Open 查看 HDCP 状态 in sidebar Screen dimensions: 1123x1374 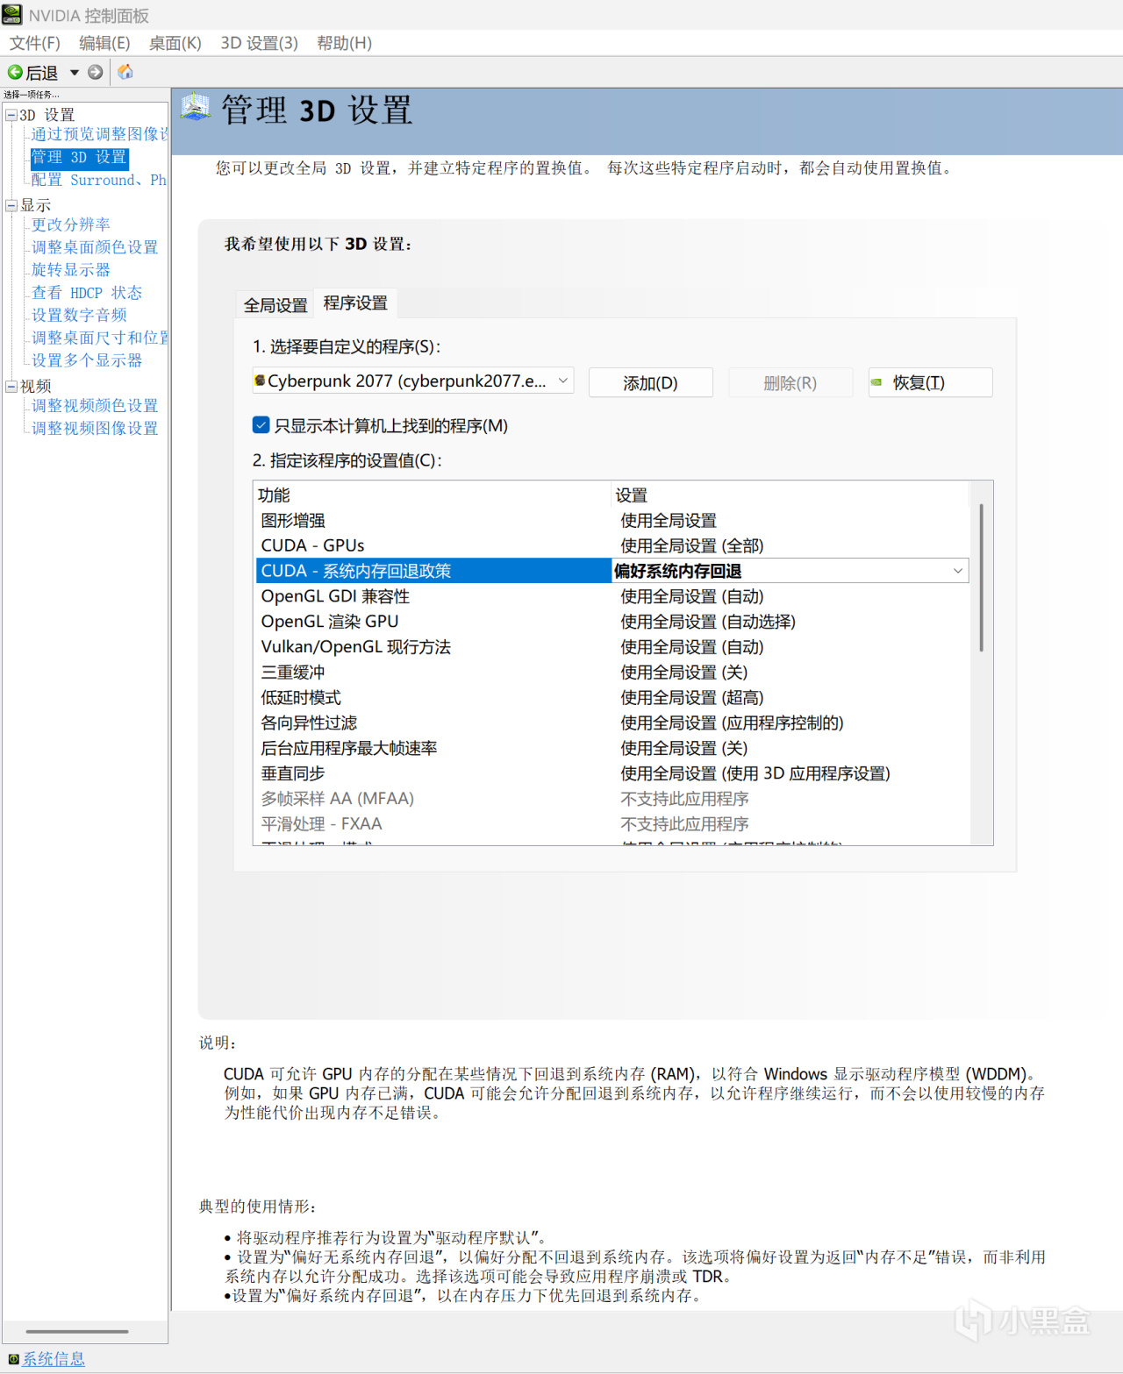coord(87,293)
